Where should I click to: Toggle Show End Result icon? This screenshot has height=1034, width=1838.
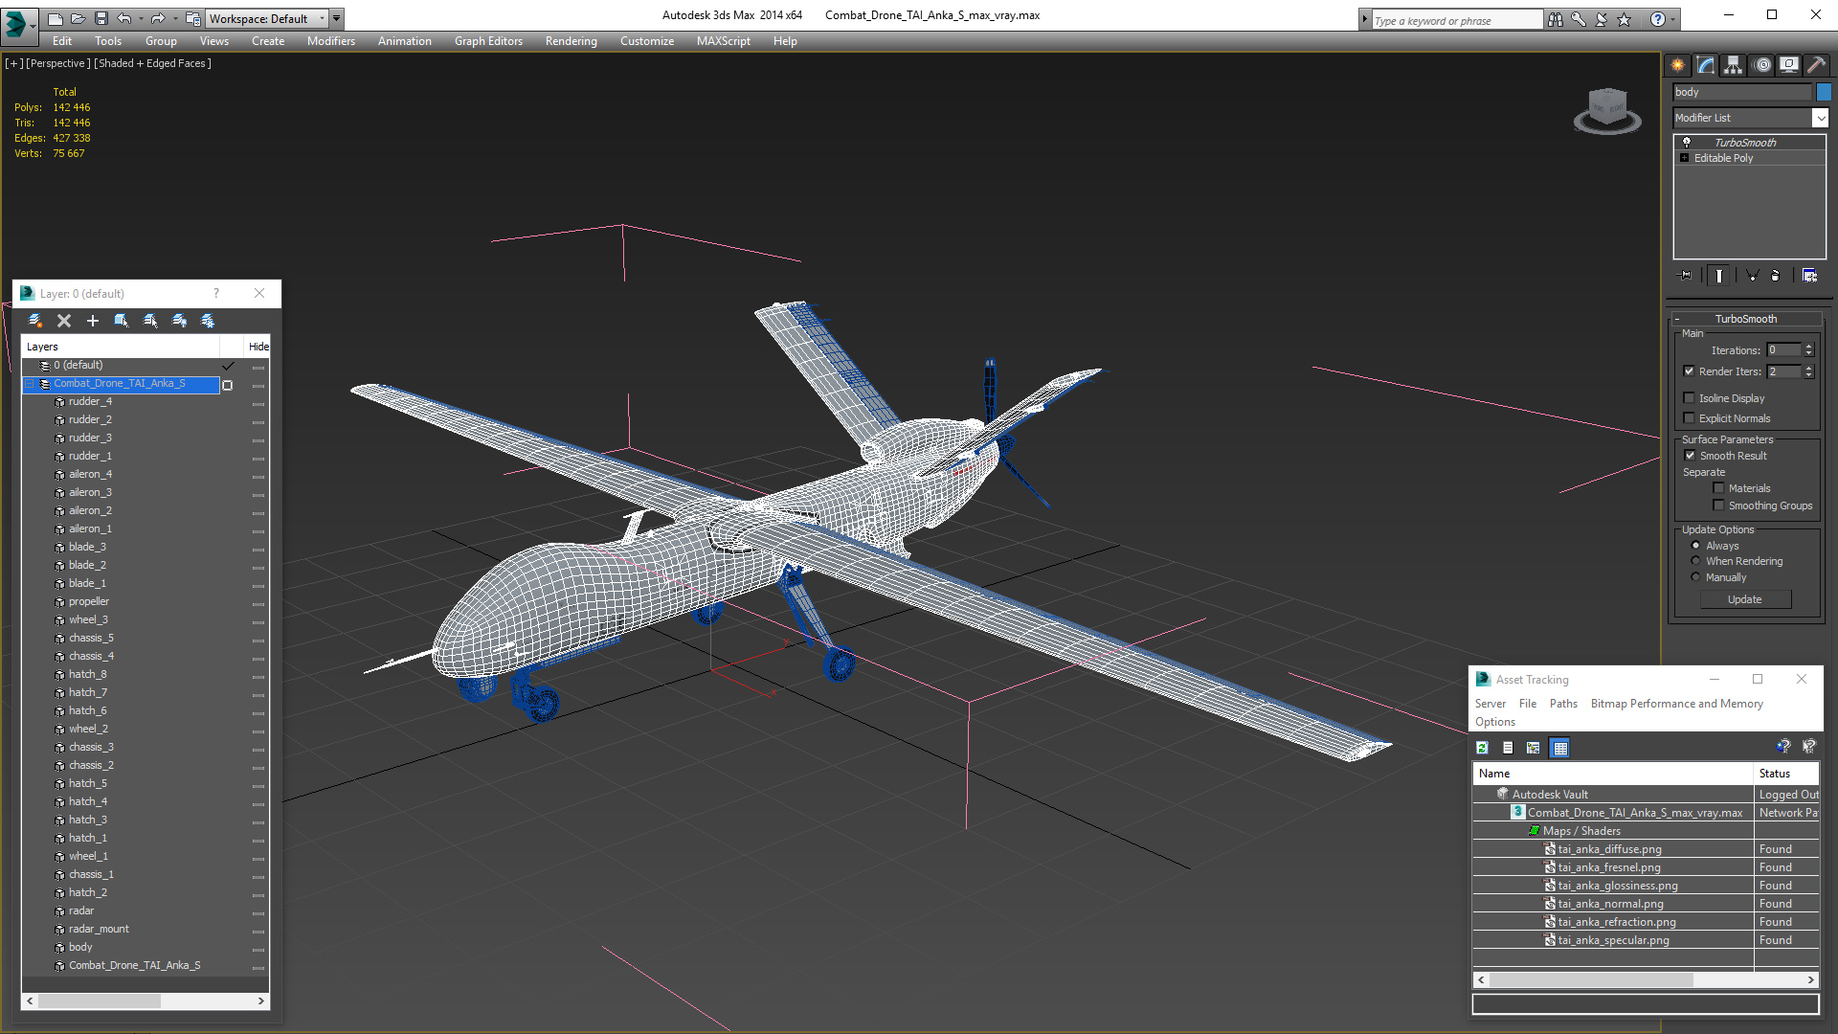point(1719,276)
